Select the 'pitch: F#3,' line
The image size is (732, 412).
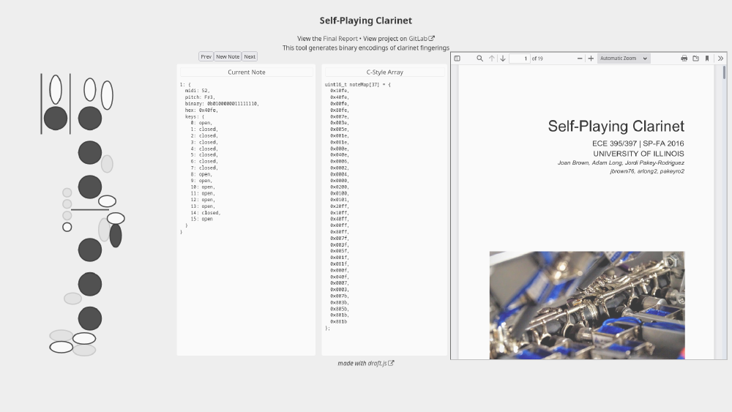200,97
